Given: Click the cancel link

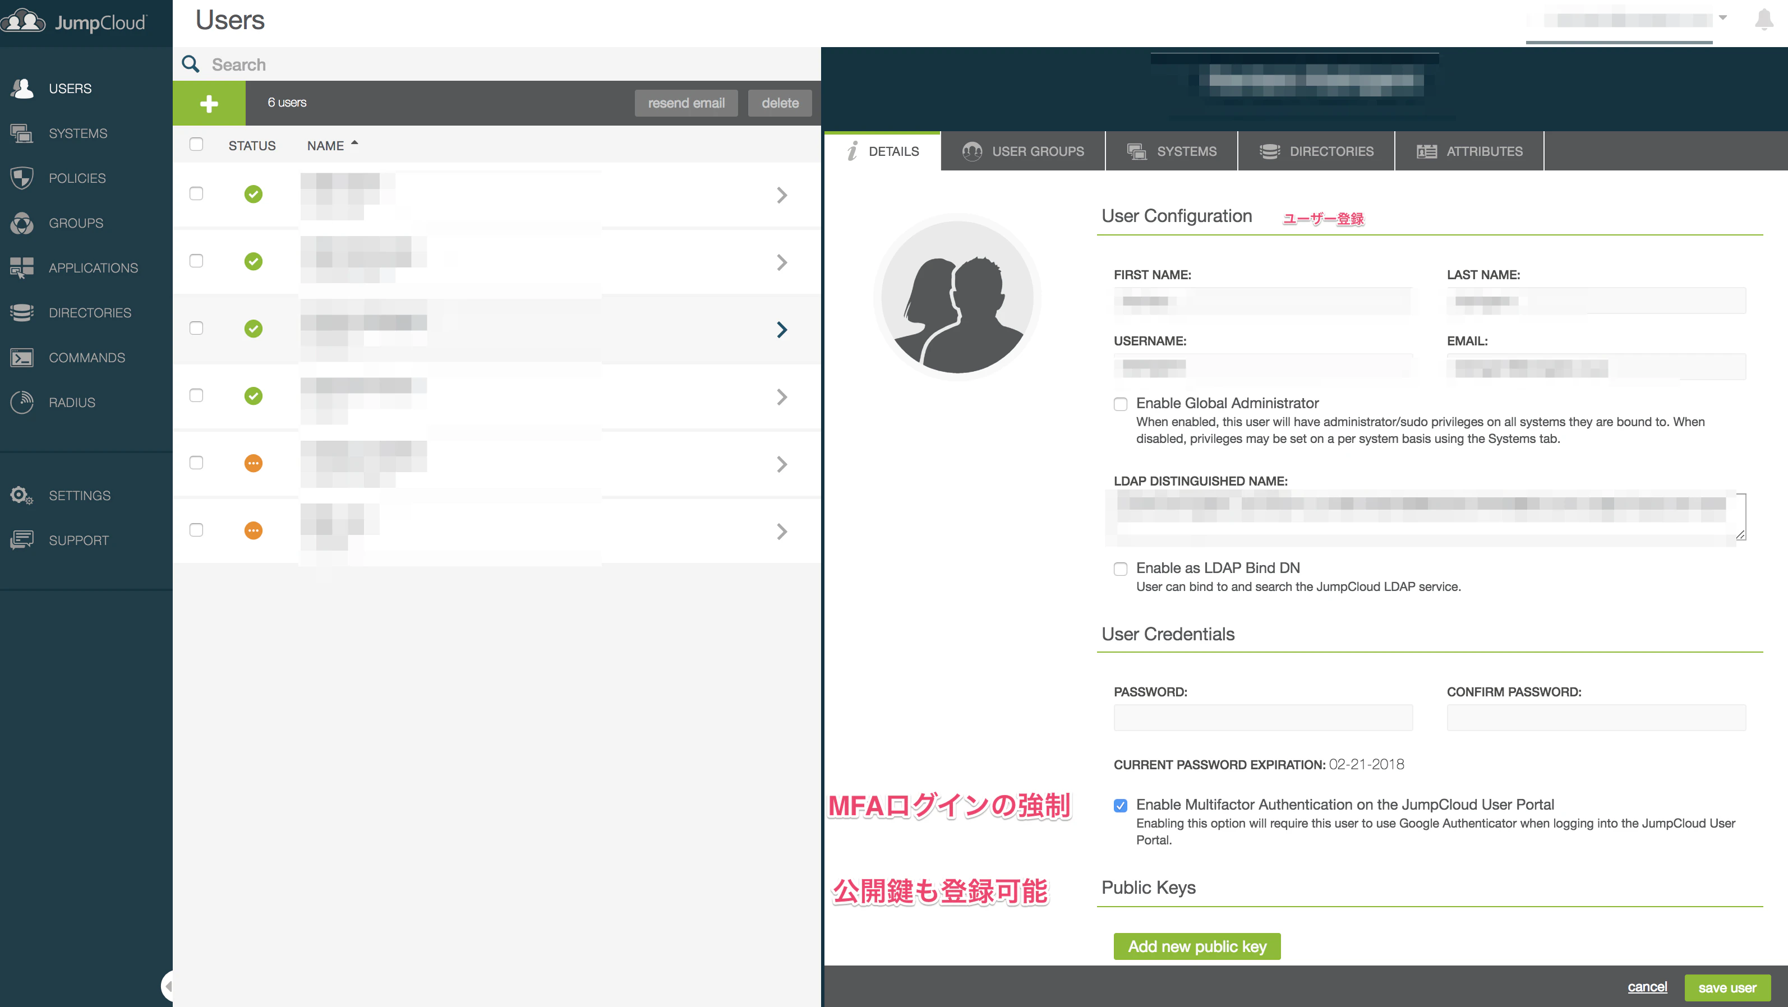Looking at the screenshot, I should pos(1647,987).
